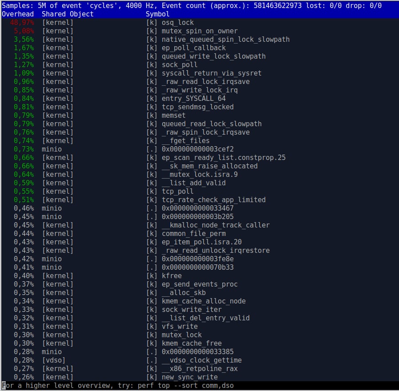Click queued_read_lock_slowpath symbol
Viewport: 399px width, 391px height.
[x=211, y=124]
